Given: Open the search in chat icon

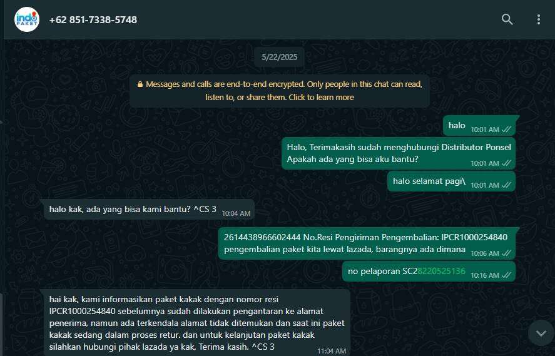Looking at the screenshot, I should click(507, 19).
